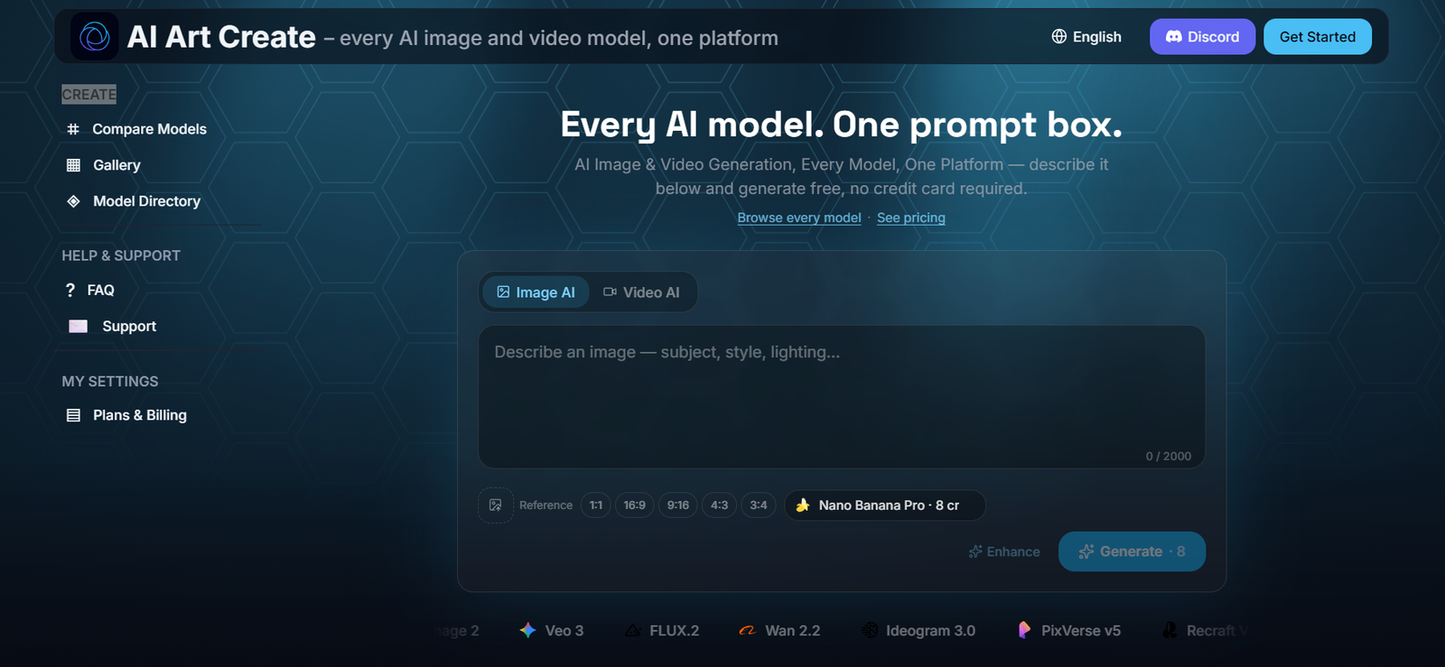Image resolution: width=1445 pixels, height=667 pixels.
Task: Switch to the Image AI tab
Action: pos(536,292)
